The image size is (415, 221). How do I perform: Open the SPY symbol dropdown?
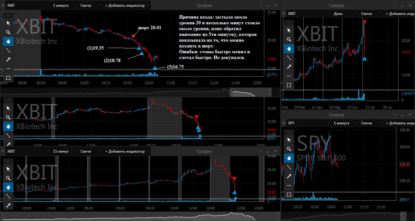pos(309,123)
